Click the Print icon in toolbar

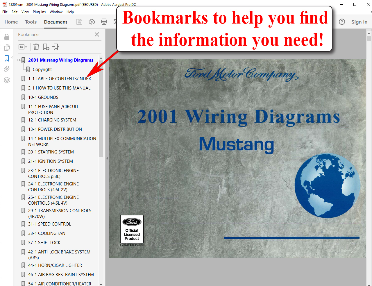pyautogui.click(x=104, y=22)
